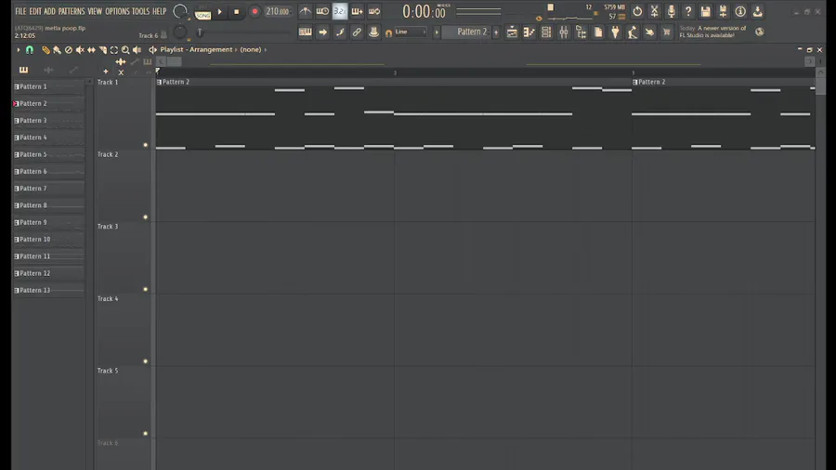Select the Paint brush tool in Playlist
836x470 pixels.
coord(57,49)
